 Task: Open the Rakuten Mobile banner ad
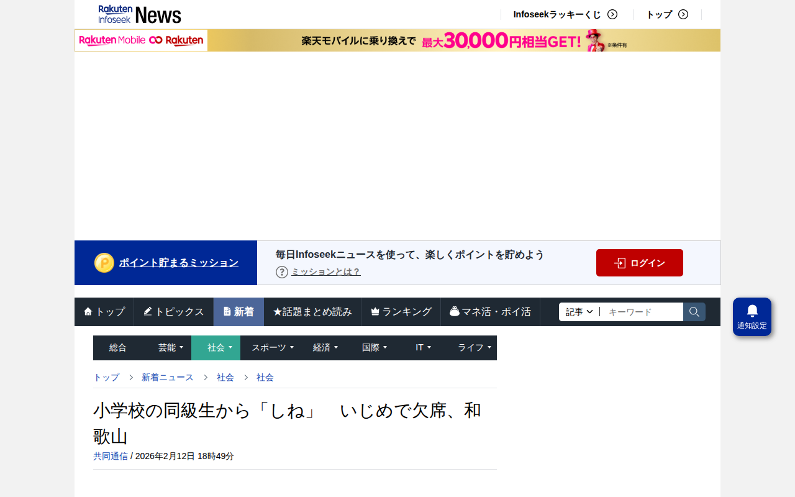point(397,40)
